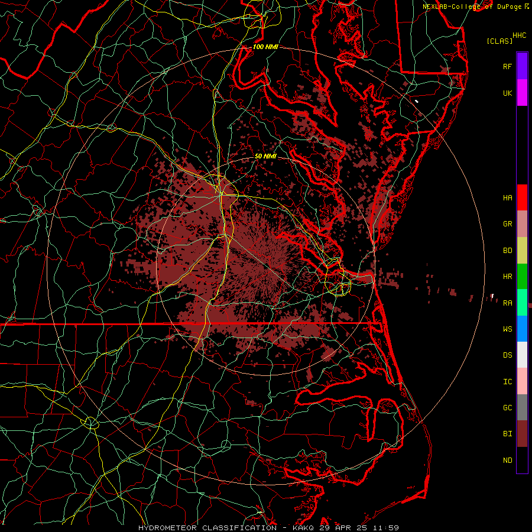Image resolution: width=532 pixels, height=532 pixels.
Task: Click the IC light pink legend swatch
Action: coord(522,381)
